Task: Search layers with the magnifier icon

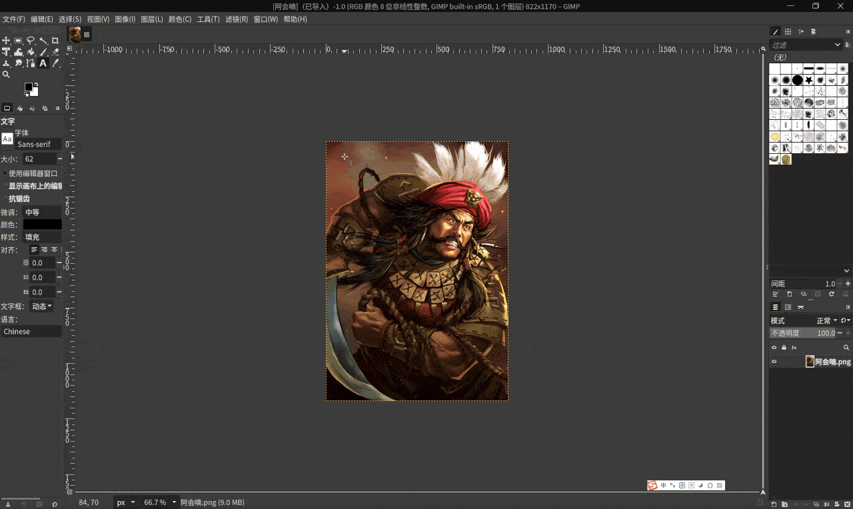Action: coord(846,348)
